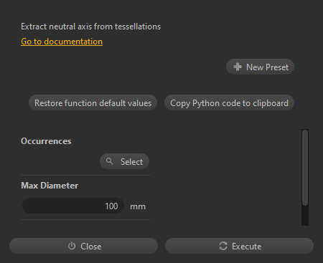Click the magnifier icon beside Select
Viewport: 323px width, 263px height.
click(110, 161)
